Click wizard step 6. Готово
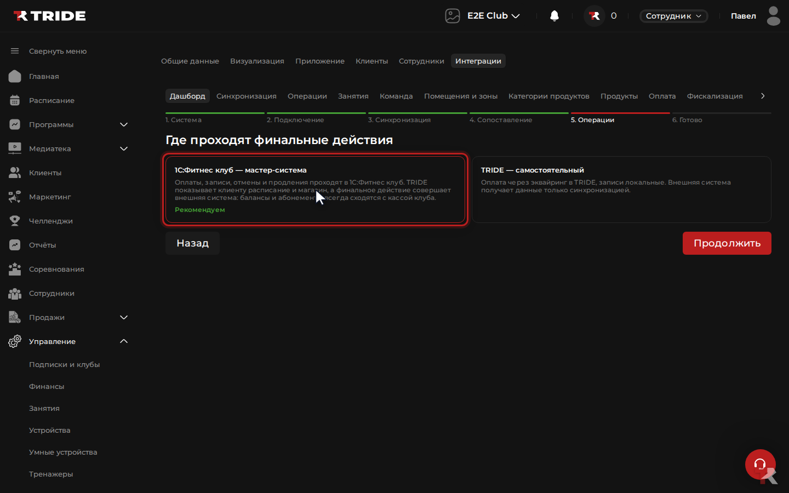This screenshot has height=493, width=789. coord(722,118)
